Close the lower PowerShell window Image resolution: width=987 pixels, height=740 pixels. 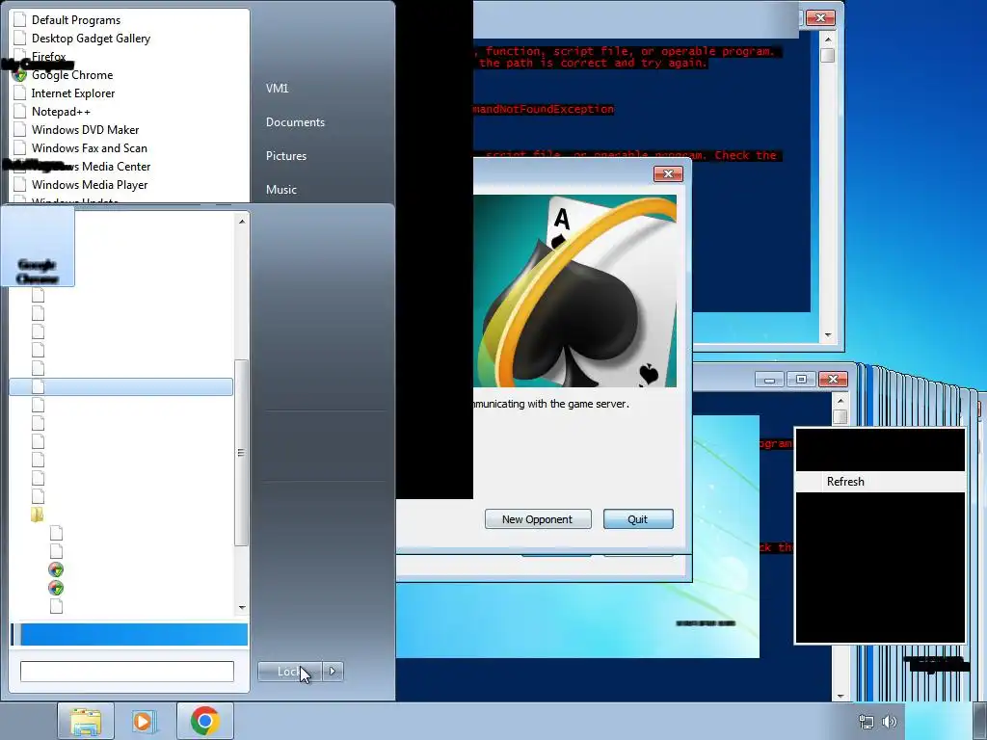833,380
